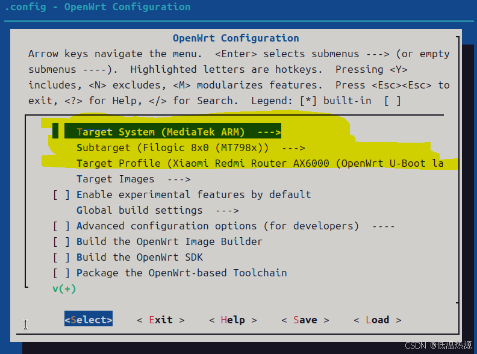Open Help from the bottom bar
Screen dimensions: 477x354
pos(232,320)
